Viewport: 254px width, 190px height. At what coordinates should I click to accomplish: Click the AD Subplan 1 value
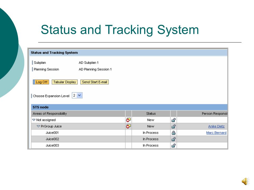click(89, 63)
